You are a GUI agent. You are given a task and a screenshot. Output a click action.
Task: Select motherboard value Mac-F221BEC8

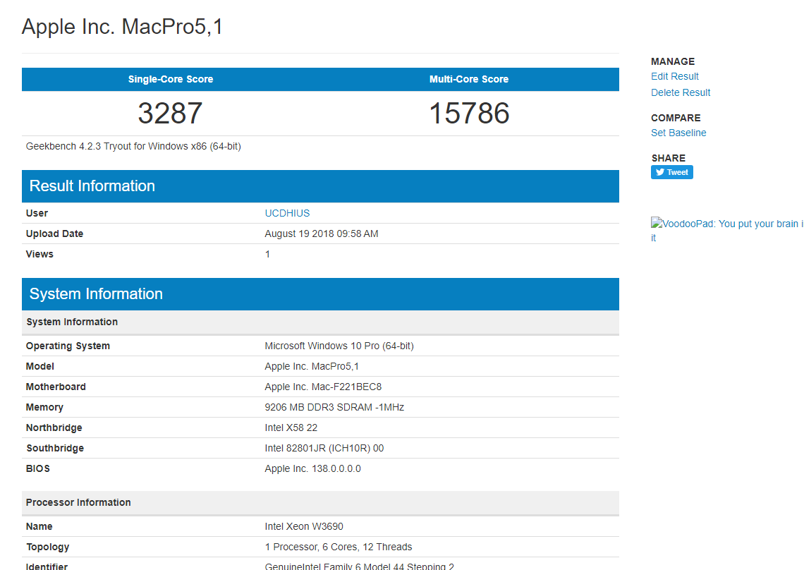click(346, 387)
